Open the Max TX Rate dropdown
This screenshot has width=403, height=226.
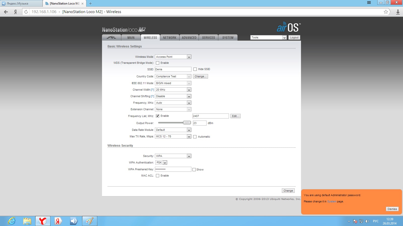(x=173, y=137)
